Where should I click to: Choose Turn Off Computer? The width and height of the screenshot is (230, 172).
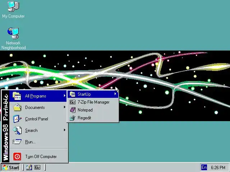point(38,157)
